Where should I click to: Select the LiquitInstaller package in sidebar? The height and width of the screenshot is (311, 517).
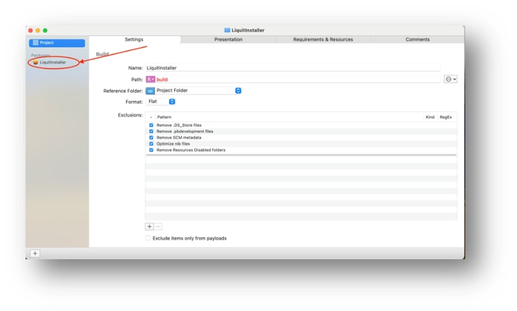(52, 63)
